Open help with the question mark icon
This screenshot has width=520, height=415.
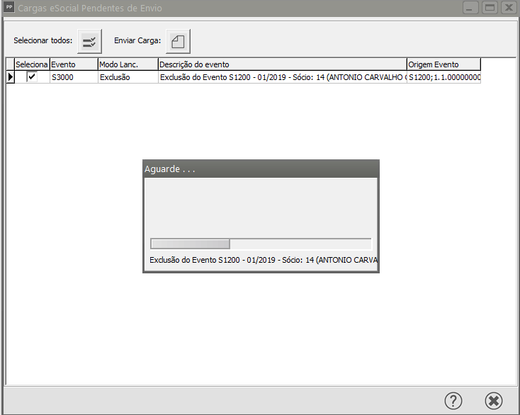[x=453, y=400]
